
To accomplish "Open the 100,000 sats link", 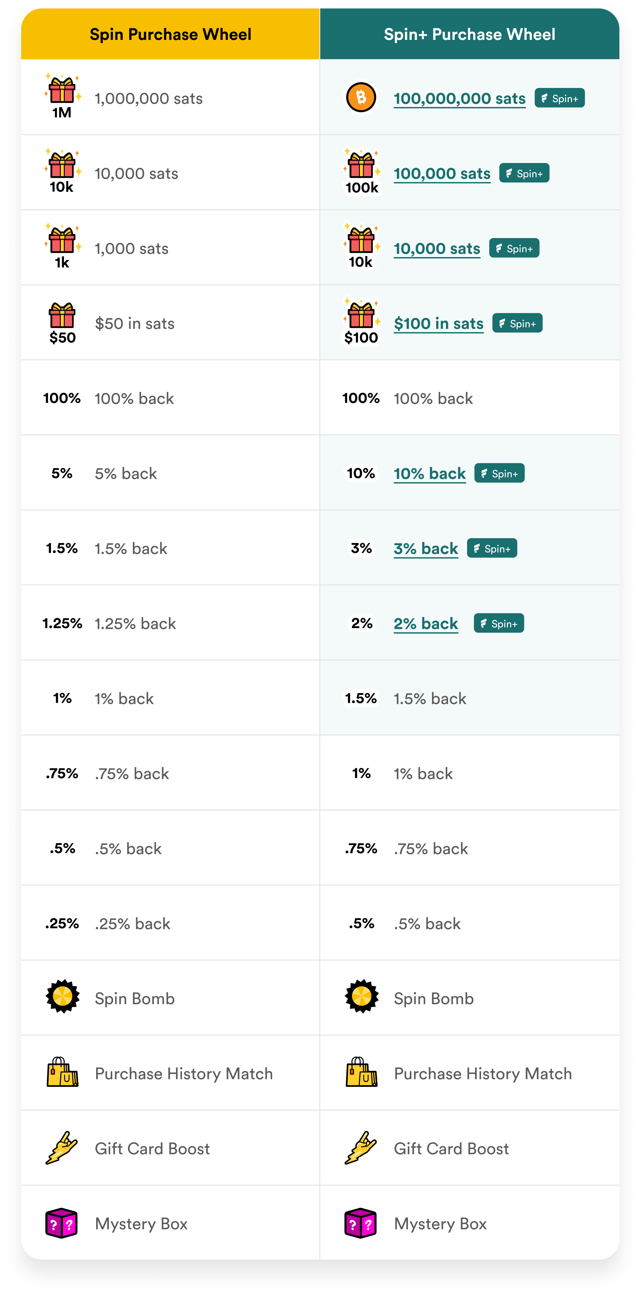I will click(x=442, y=173).
